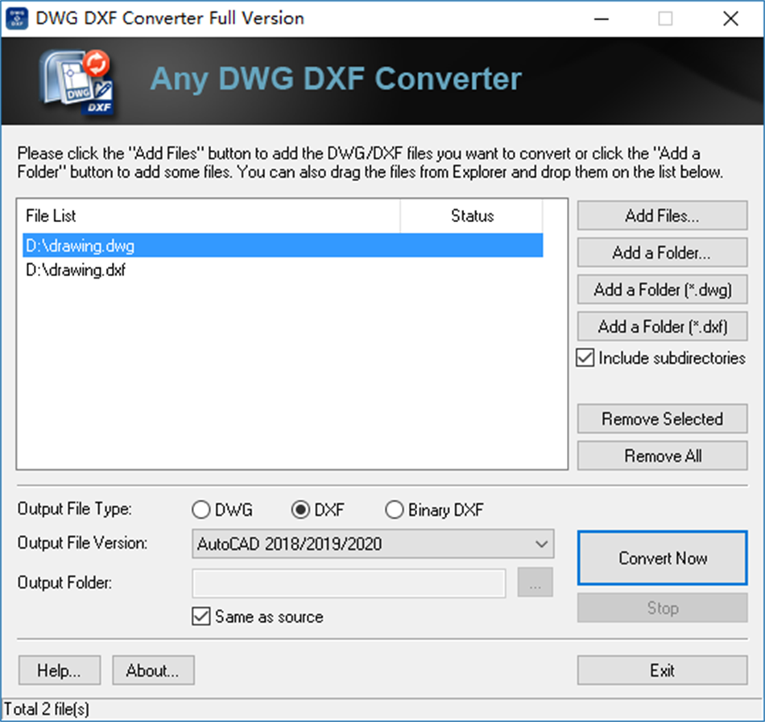The image size is (765, 722).
Task: Select the DWG output type radio button
Action: pyautogui.click(x=201, y=510)
